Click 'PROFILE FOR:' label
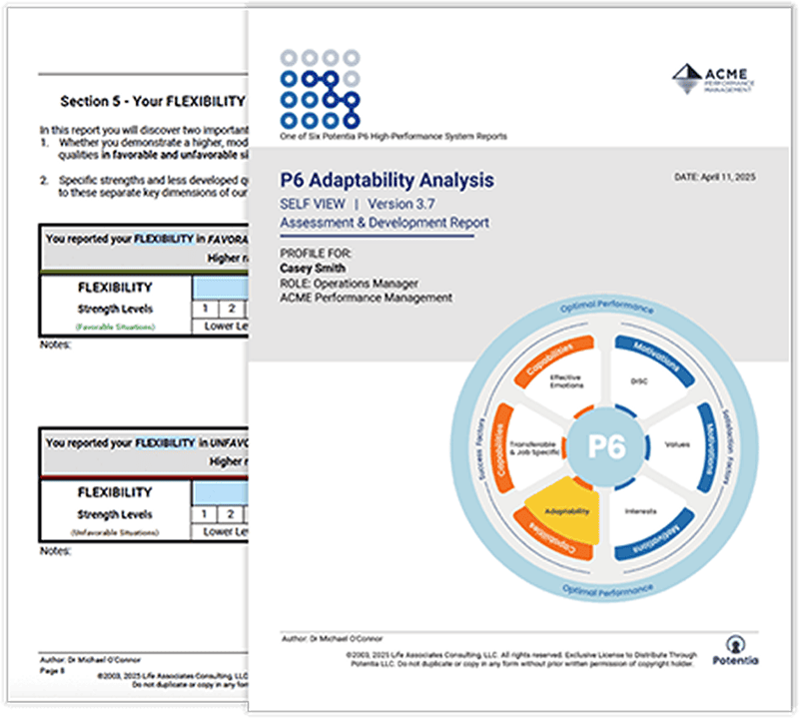 (x=316, y=254)
